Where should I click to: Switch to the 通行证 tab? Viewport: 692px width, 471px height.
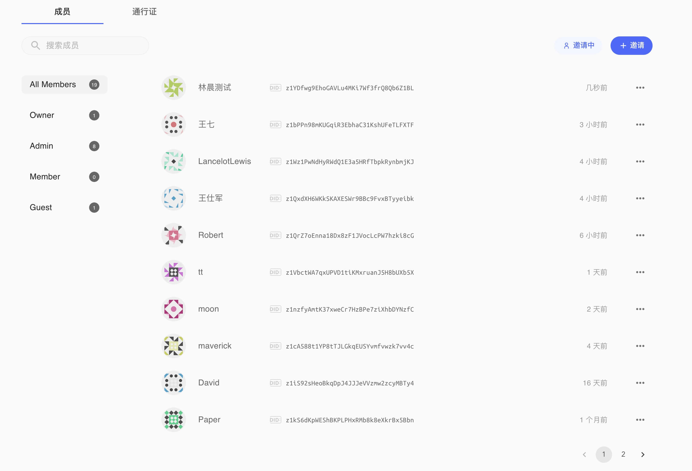144,12
